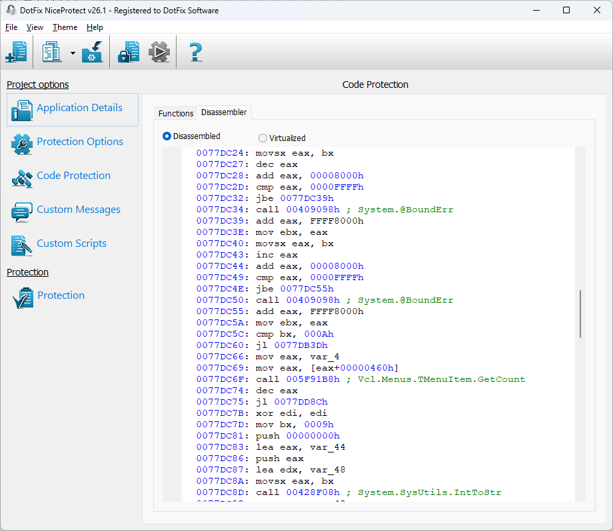Viewport: 613px width, 531px height.
Task: Click the first System.@BoundErr call at 0077DC34
Action: click(325, 210)
